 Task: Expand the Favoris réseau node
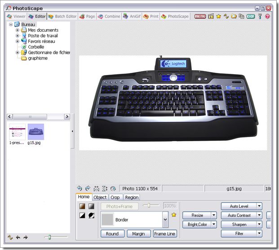[18, 41]
